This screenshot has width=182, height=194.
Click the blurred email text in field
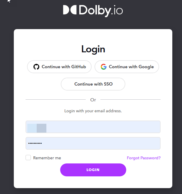point(37,128)
